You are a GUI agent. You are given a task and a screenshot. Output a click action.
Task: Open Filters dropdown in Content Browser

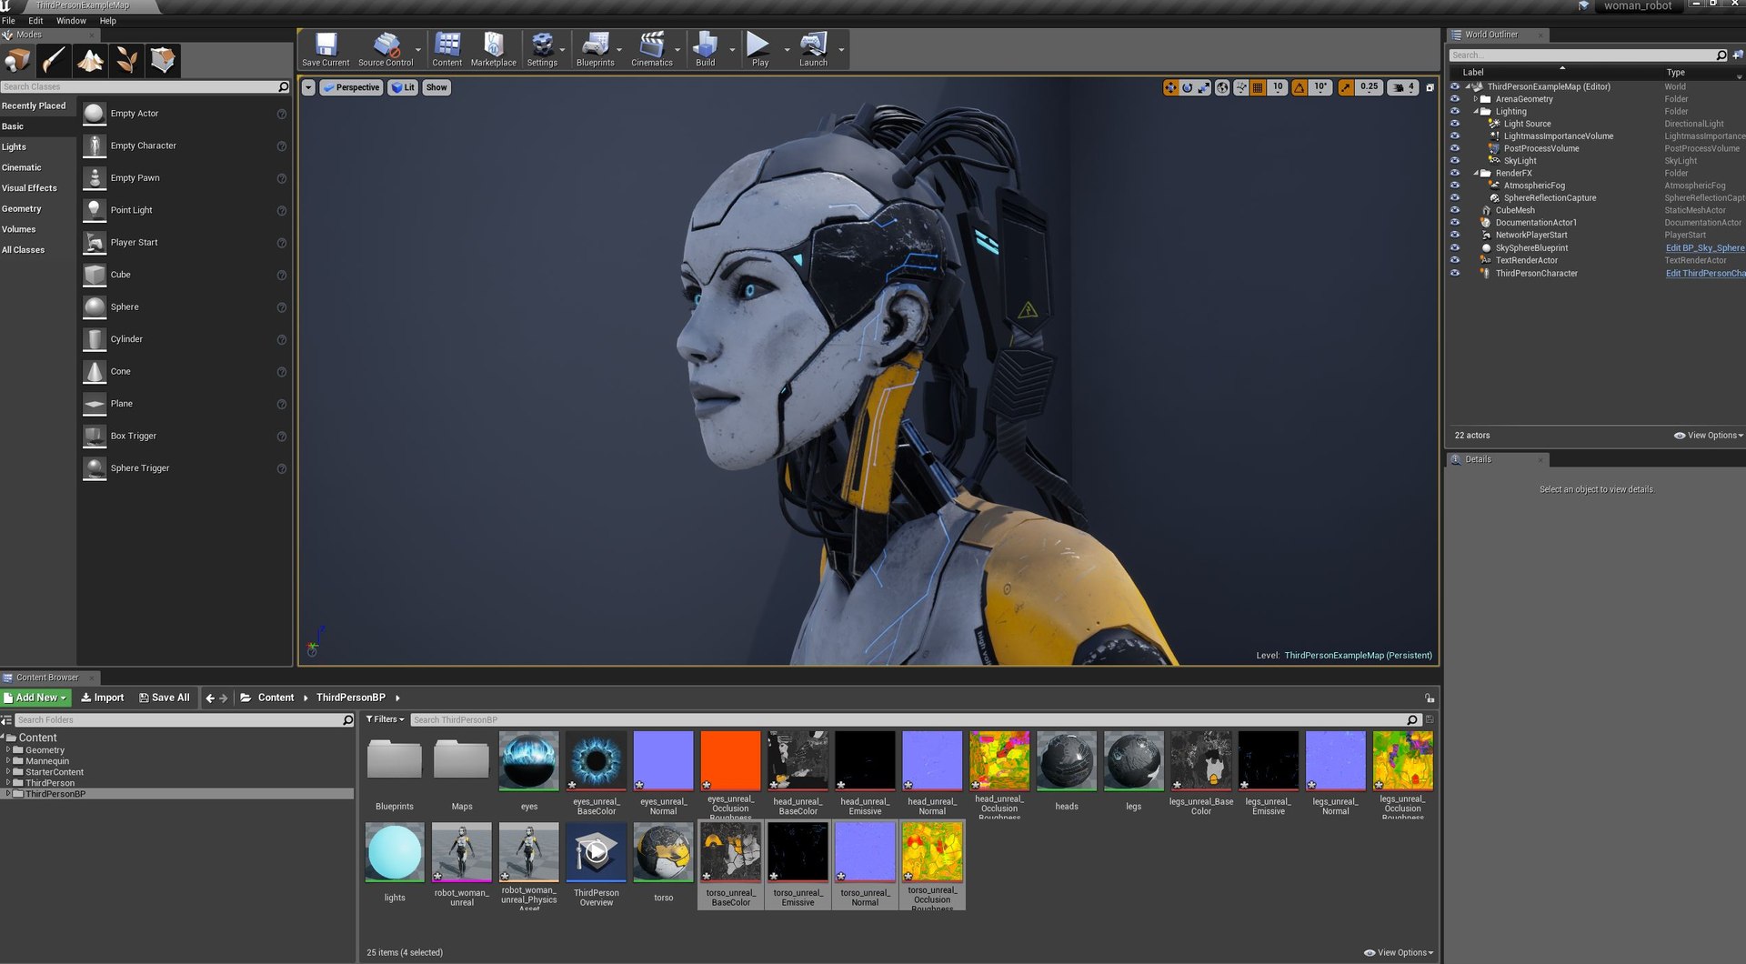385,719
